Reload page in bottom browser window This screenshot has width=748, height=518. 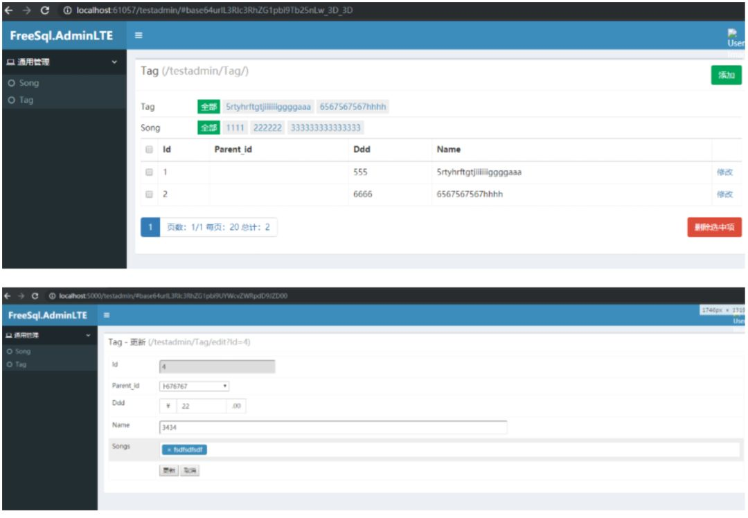click(x=35, y=296)
